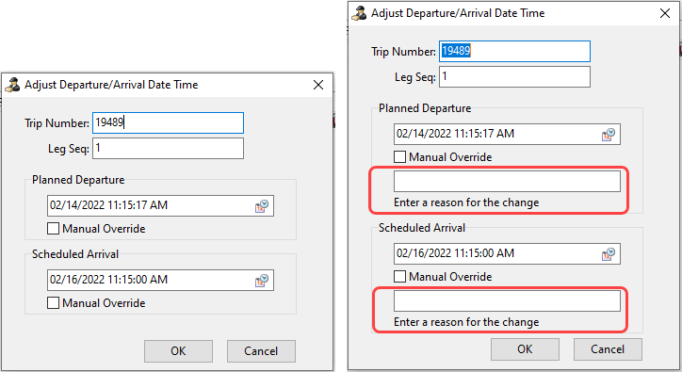The width and height of the screenshot is (682, 372).
Task: Confirm with OK in the right dialog
Action: pos(525,349)
